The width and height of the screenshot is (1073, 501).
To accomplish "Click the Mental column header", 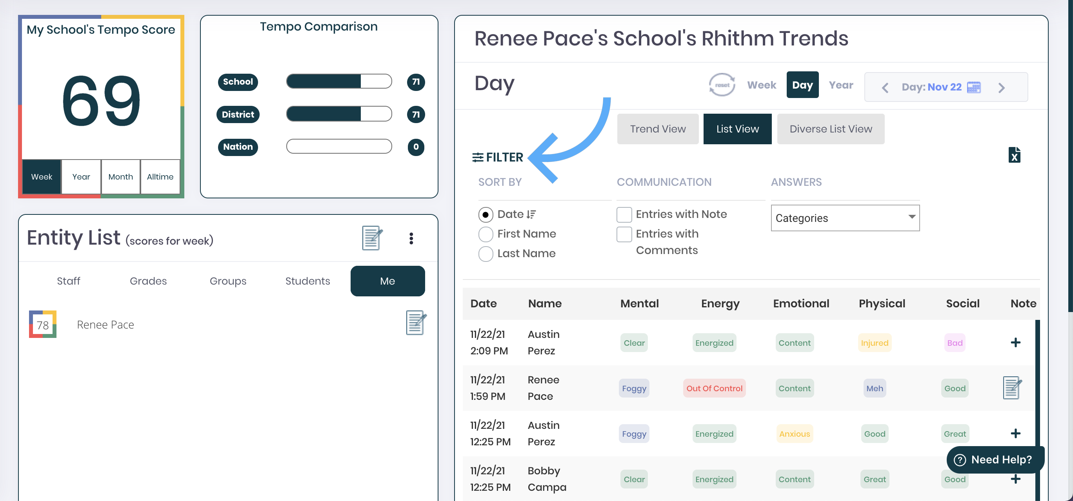I will point(639,303).
